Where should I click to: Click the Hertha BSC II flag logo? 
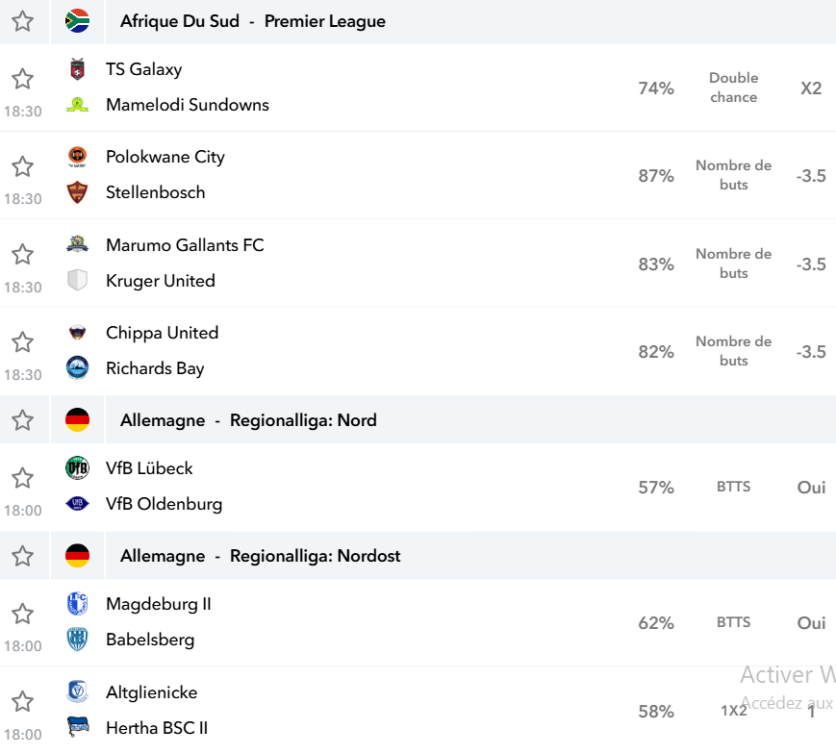click(77, 727)
